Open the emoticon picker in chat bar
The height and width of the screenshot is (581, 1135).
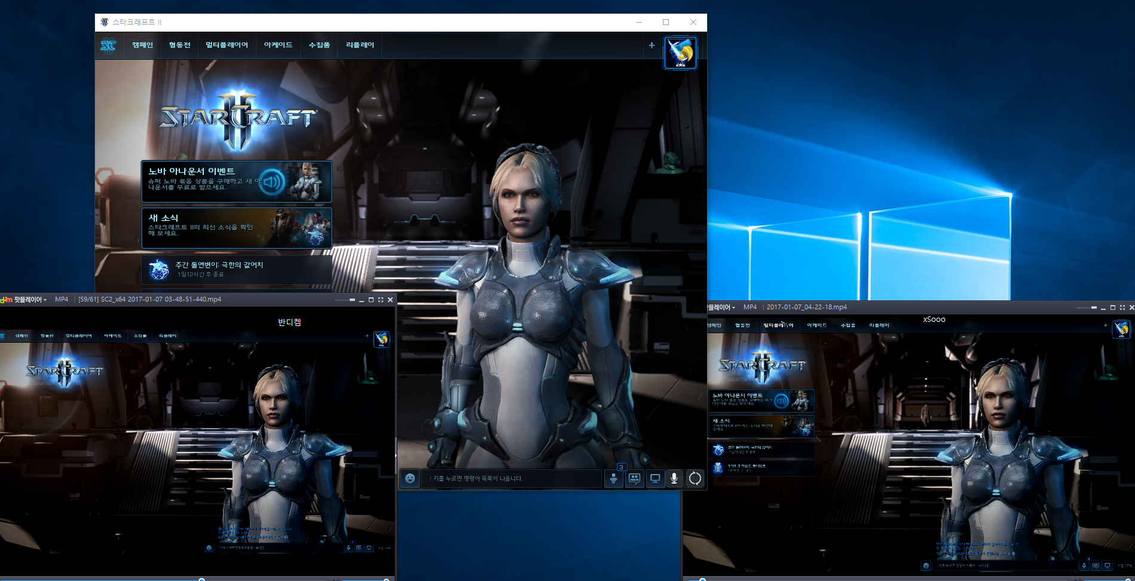pos(409,478)
